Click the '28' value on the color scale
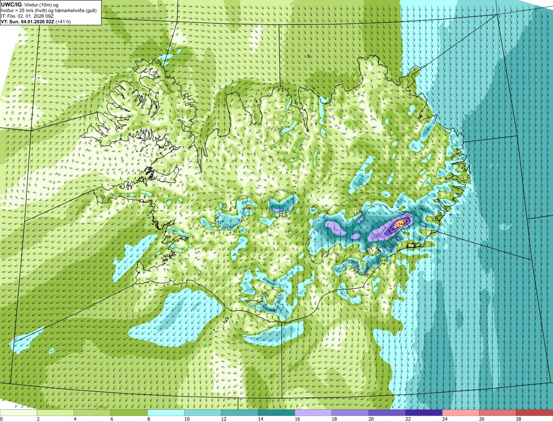Image resolution: width=553 pixels, height=422 pixels. coord(518,419)
